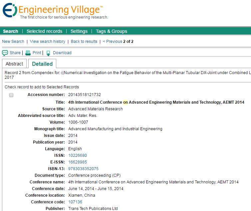Click 'Check record to add to Selected Records' text
Image resolution: width=251 pixels, height=211 pixels.
point(42,87)
